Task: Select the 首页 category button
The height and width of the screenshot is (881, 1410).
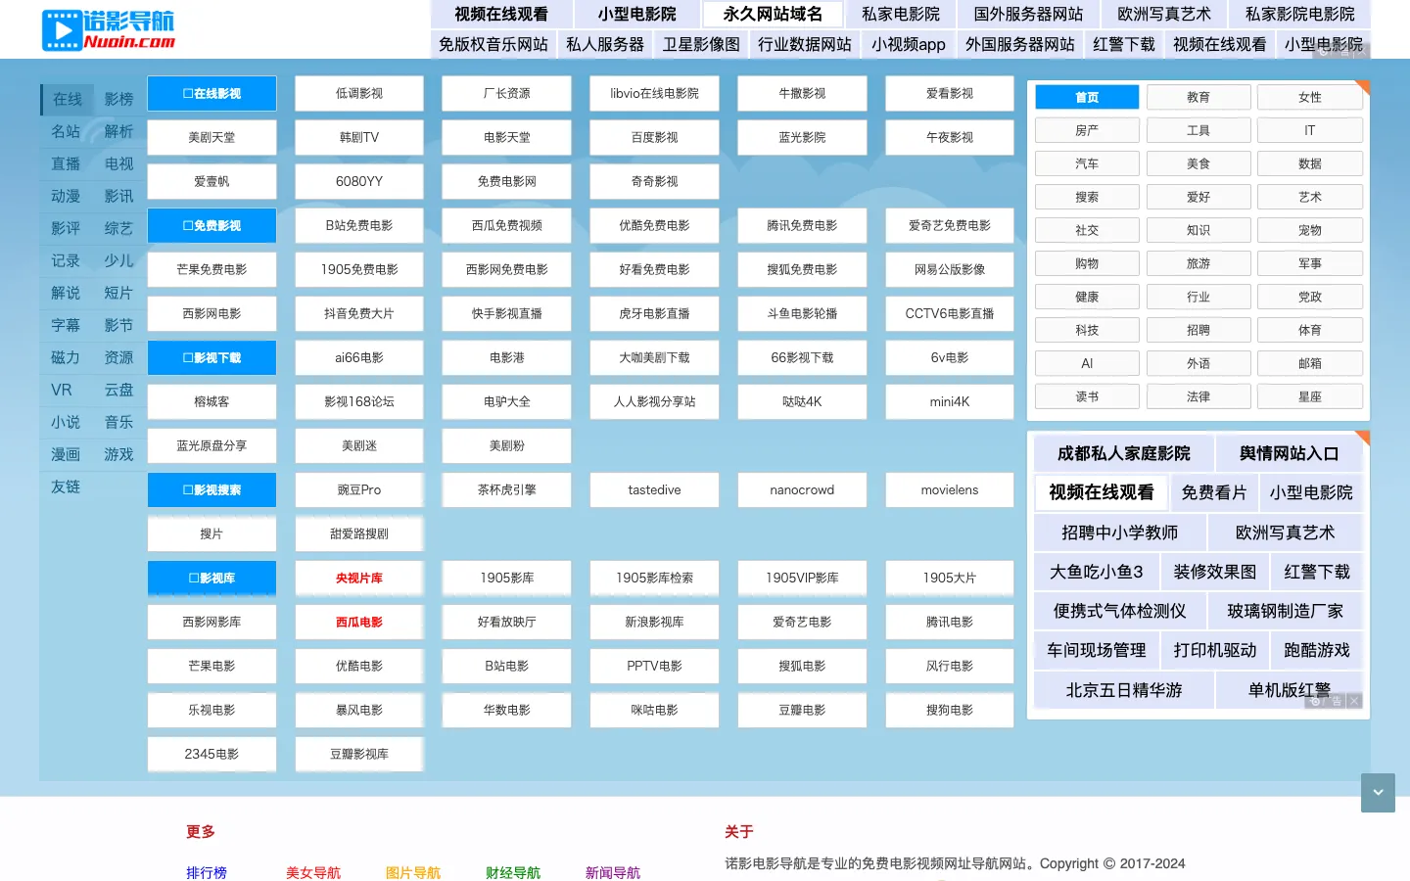Action: tap(1087, 98)
